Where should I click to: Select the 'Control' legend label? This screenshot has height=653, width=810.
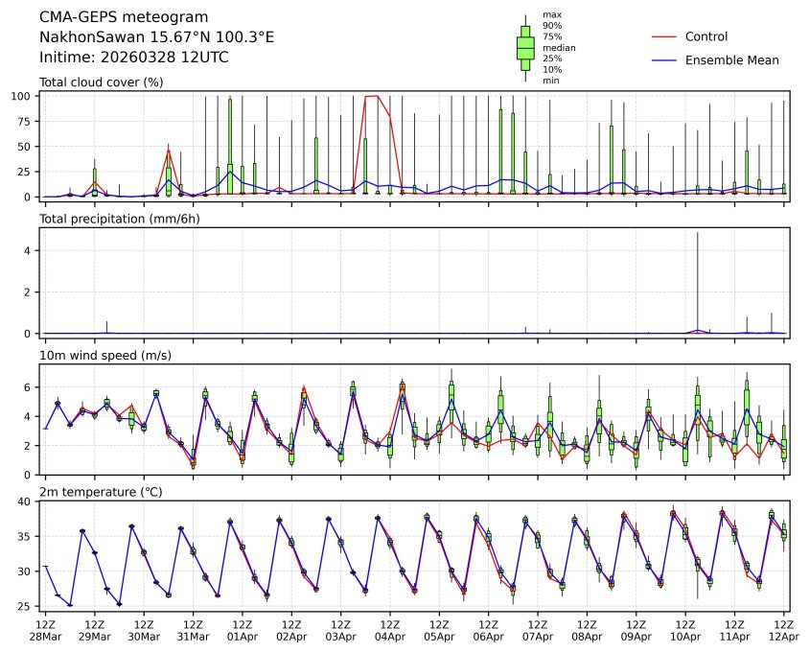click(x=706, y=36)
